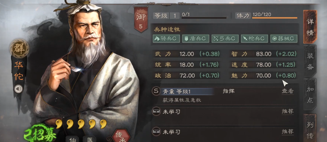
Task: Select the 枪兵C spearman aptitude badge
Action: [x=254, y=38]
